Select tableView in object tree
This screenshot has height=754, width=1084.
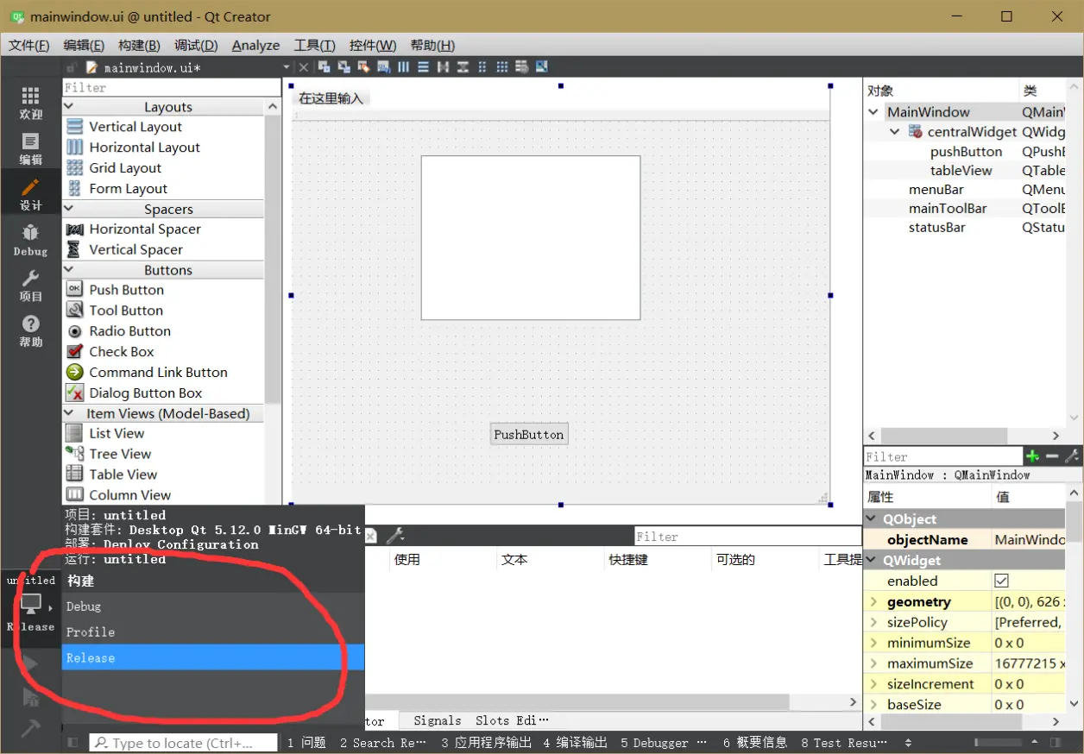[961, 171]
